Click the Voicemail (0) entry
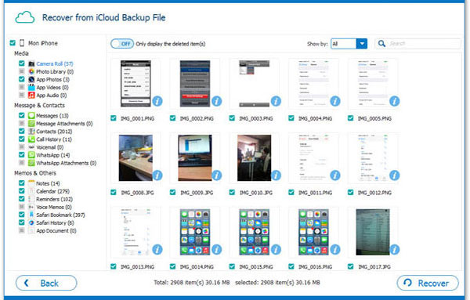 pyautogui.click(x=50, y=147)
